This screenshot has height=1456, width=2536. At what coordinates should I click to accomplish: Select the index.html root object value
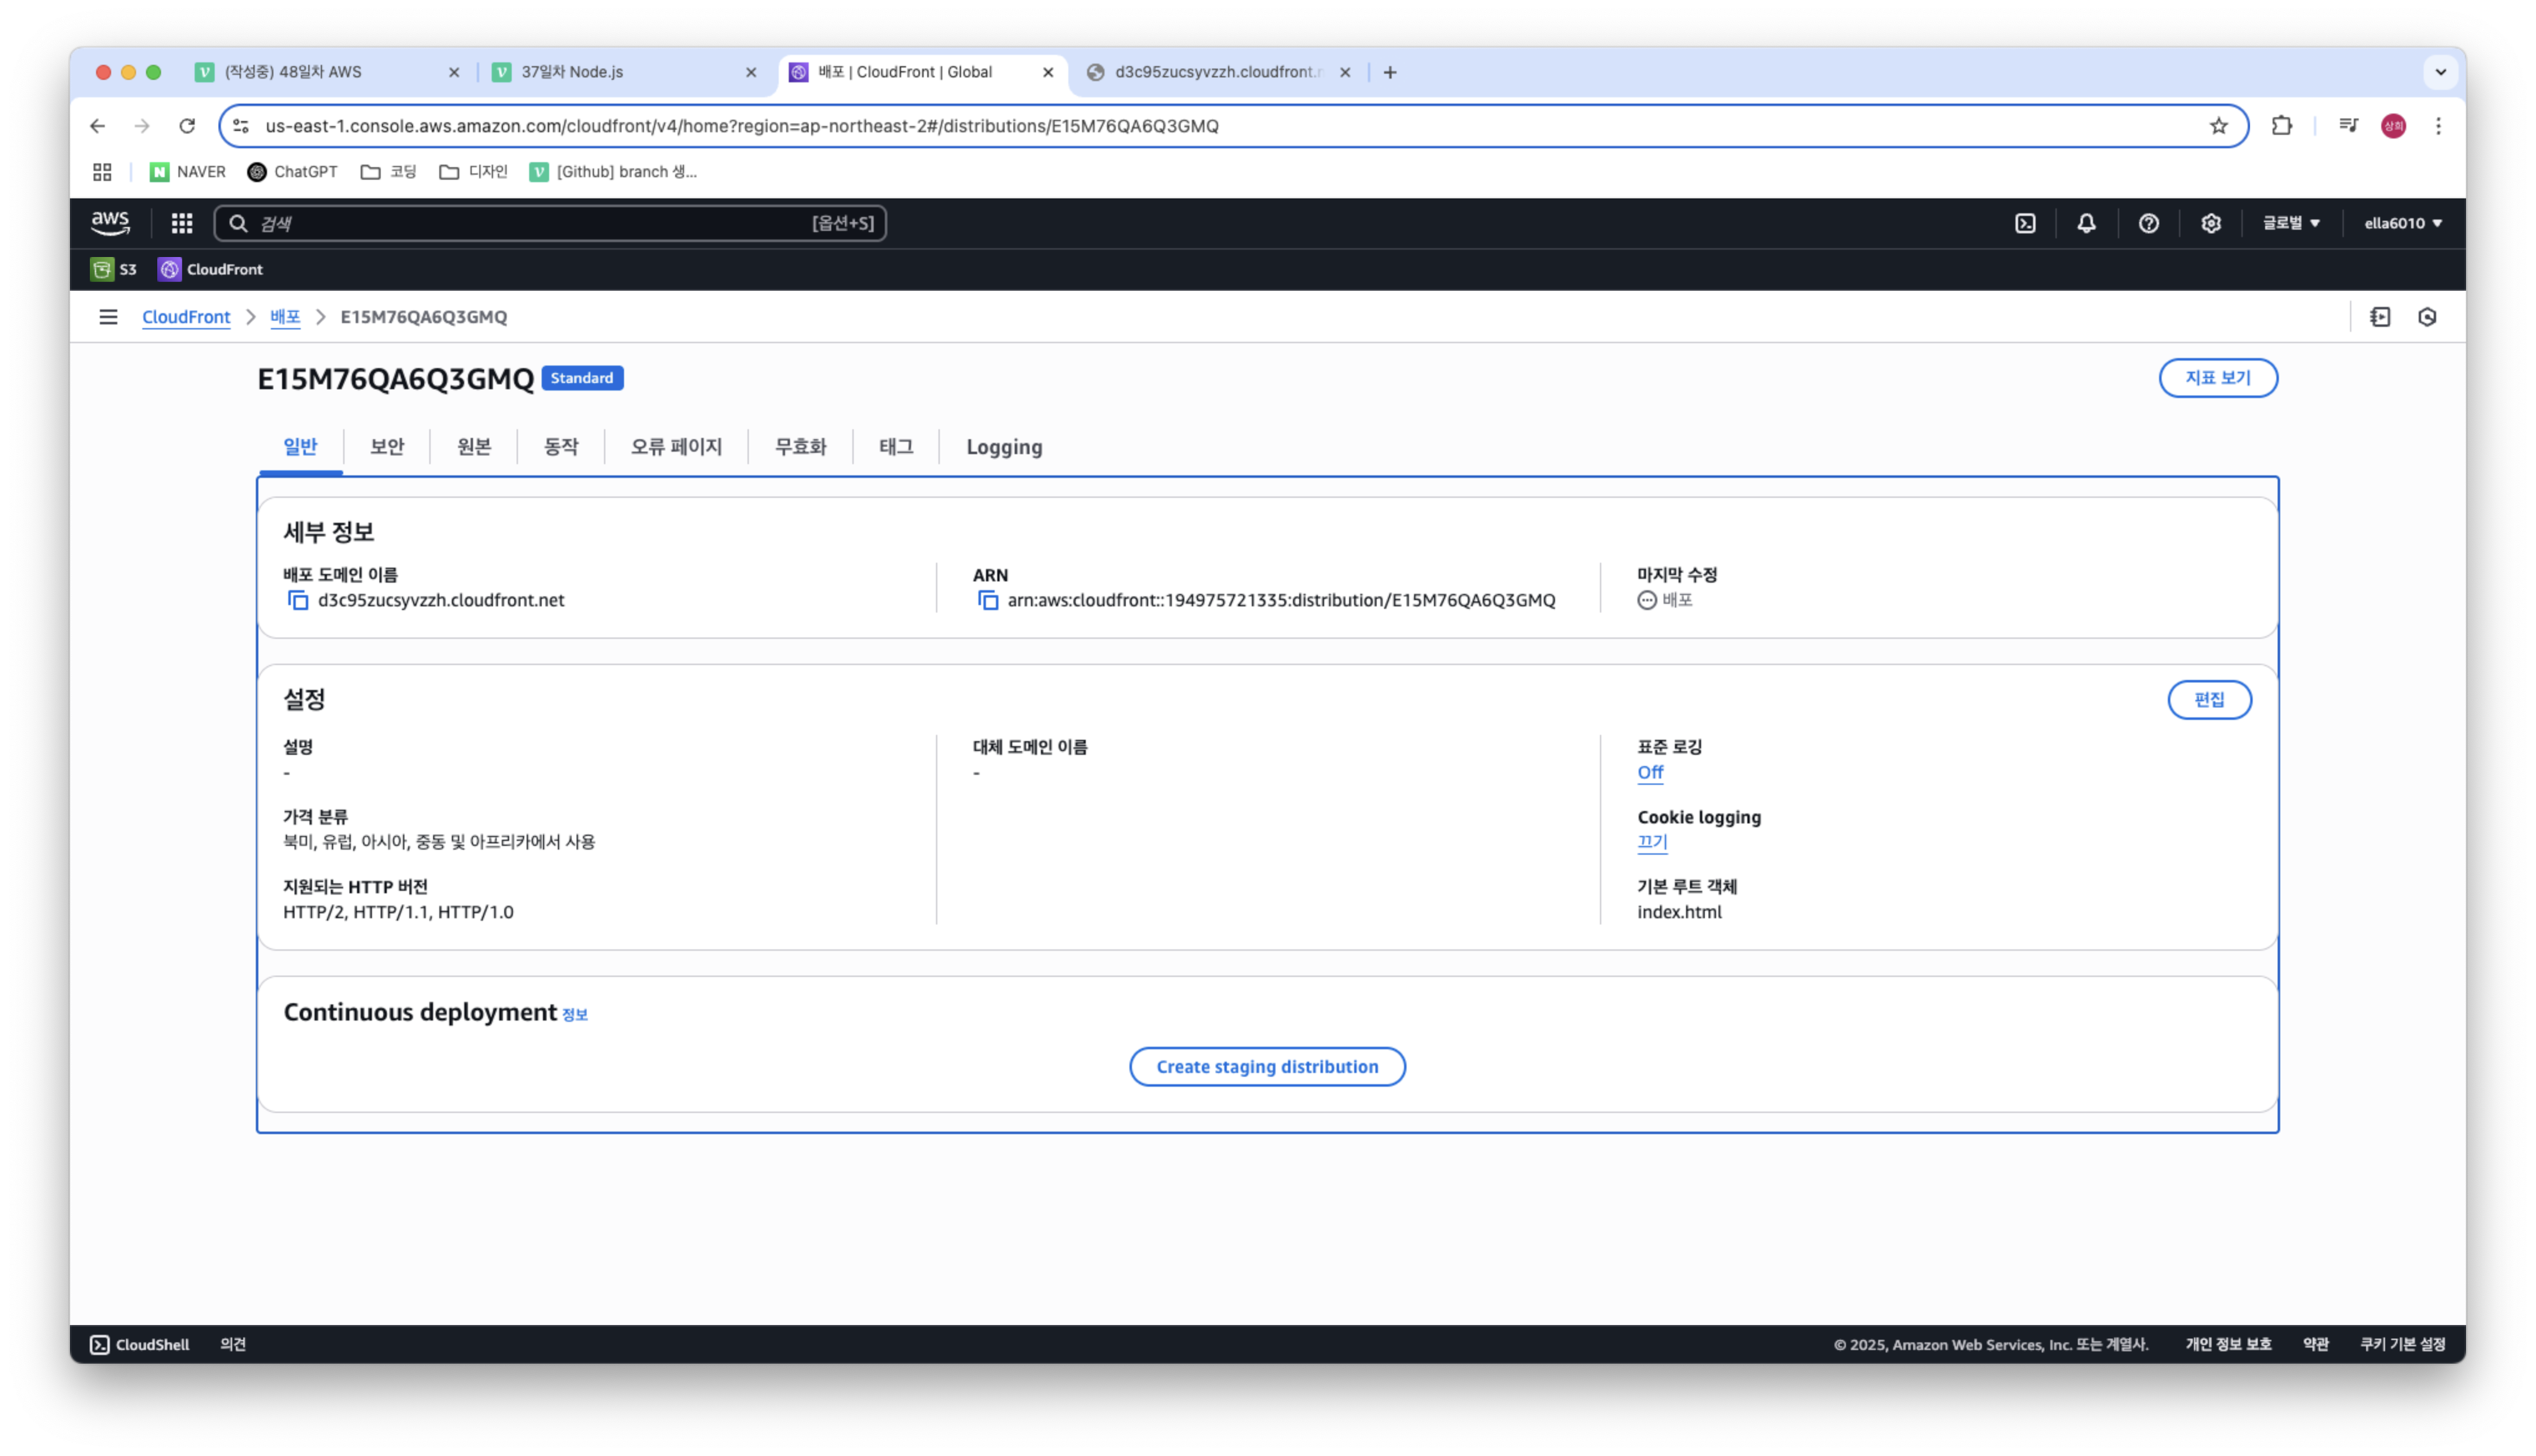click(1679, 912)
